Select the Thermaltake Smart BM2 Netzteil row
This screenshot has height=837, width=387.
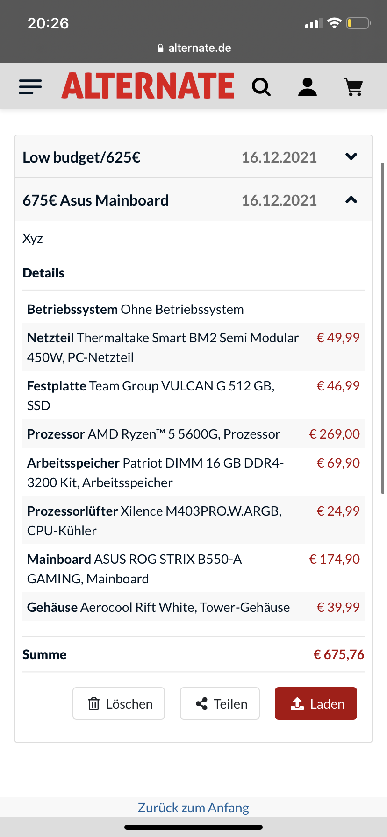[193, 347]
